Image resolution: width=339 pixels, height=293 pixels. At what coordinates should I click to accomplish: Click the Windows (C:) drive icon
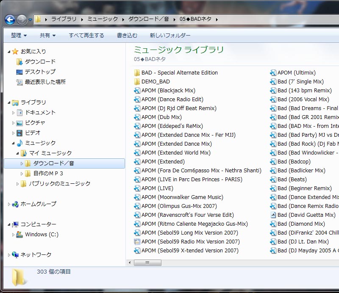(19, 235)
